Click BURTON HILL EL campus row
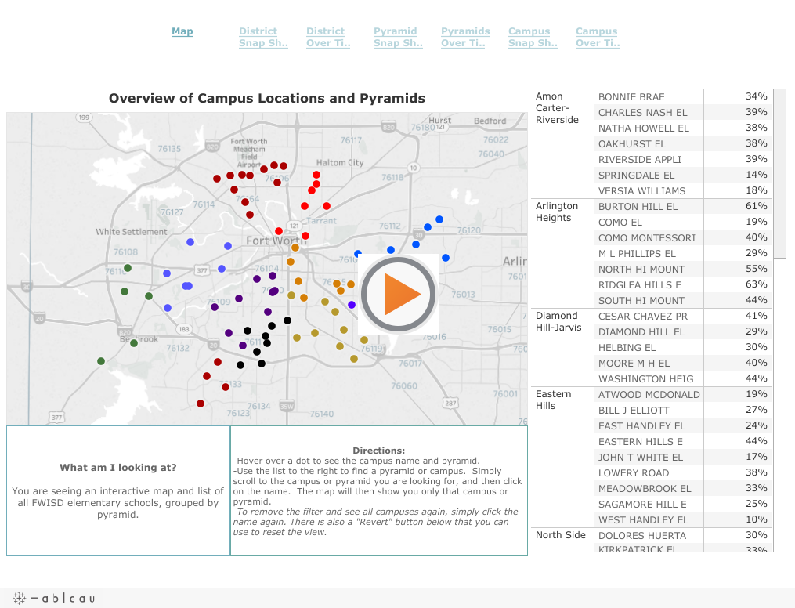 point(638,207)
